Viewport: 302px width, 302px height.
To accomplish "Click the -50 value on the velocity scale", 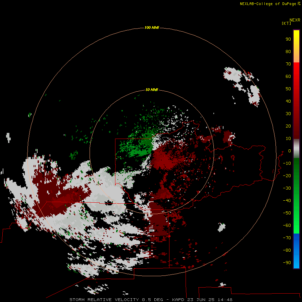I will (x=287, y=213).
